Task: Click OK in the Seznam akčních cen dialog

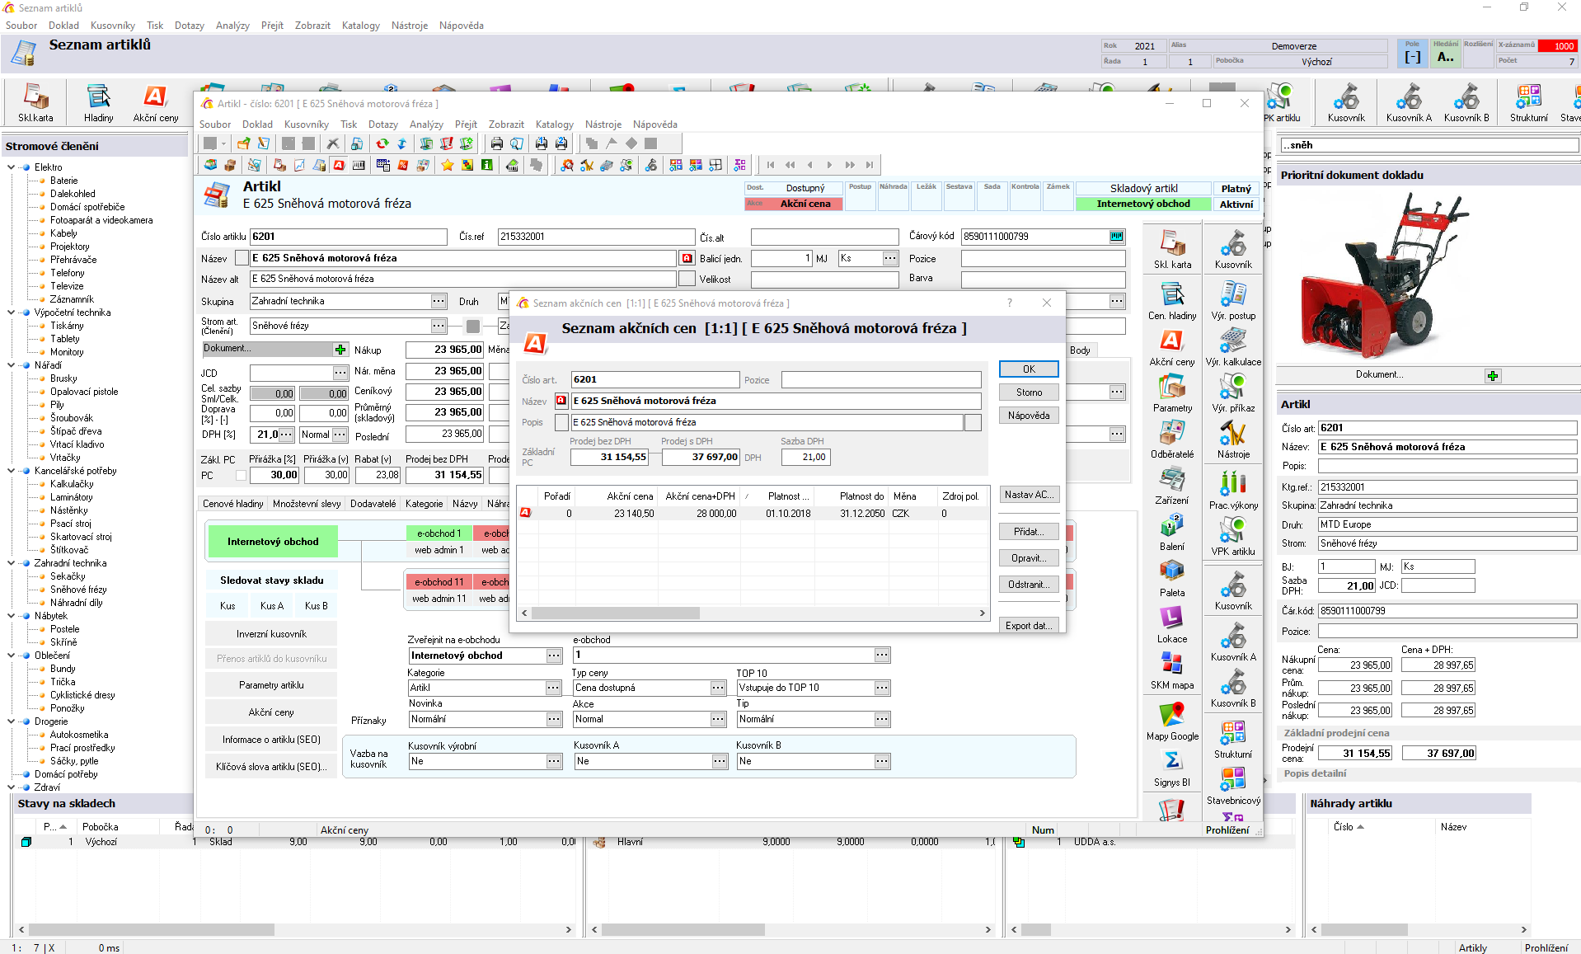Action: 1029,369
